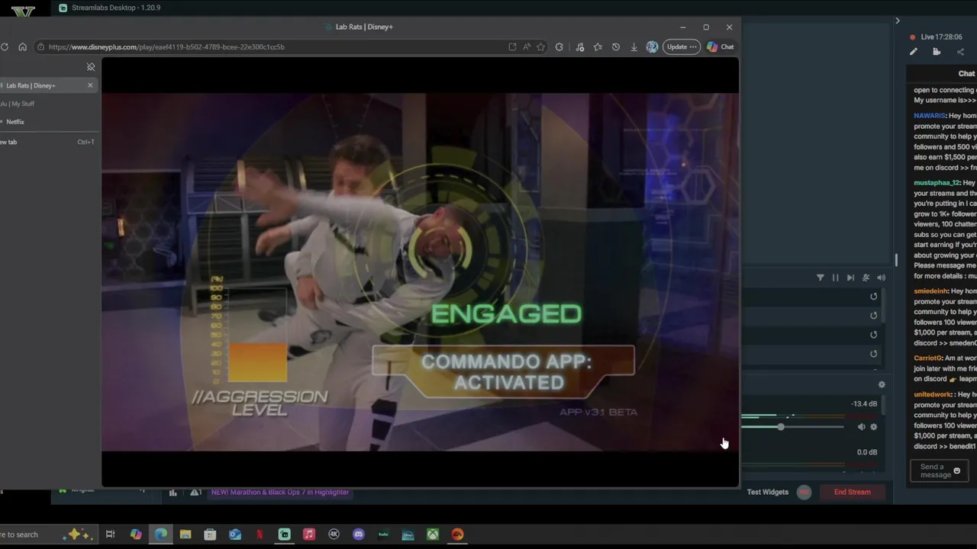Open the event filter funnel icon
The height and width of the screenshot is (549, 977).
coord(821,278)
